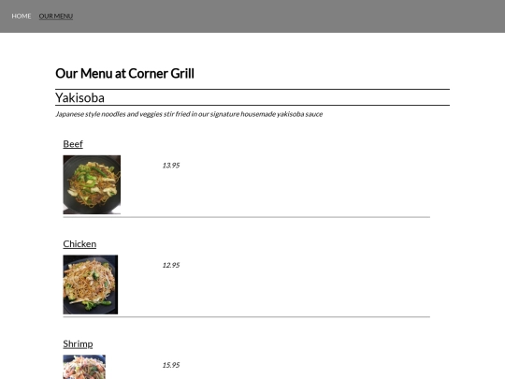Open the Chicken item link
The width and height of the screenshot is (505, 379).
[79, 243]
